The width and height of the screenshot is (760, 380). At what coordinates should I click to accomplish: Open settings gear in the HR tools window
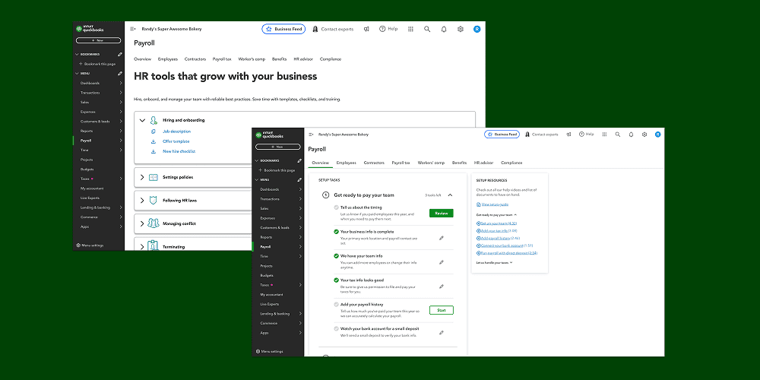click(x=461, y=29)
